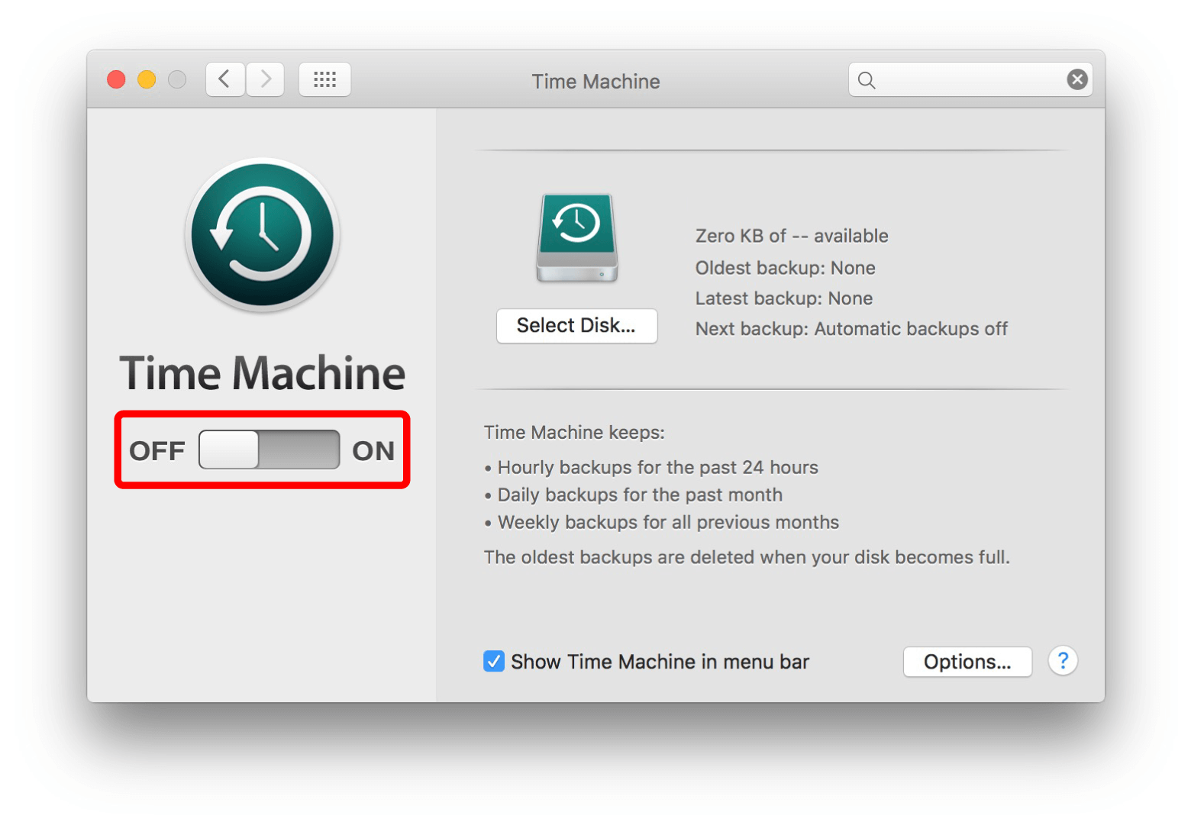Click the backup disk drive icon
The width and height of the screenshot is (1191, 825).
click(577, 238)
